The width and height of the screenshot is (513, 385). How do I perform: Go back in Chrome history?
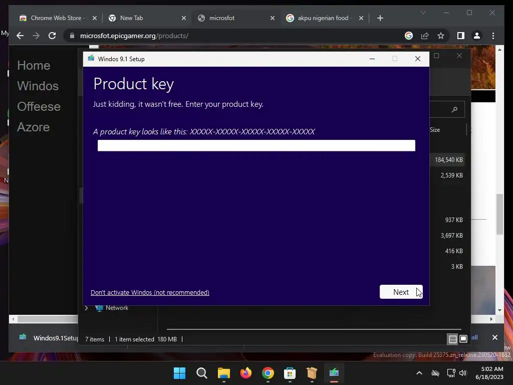20,36
